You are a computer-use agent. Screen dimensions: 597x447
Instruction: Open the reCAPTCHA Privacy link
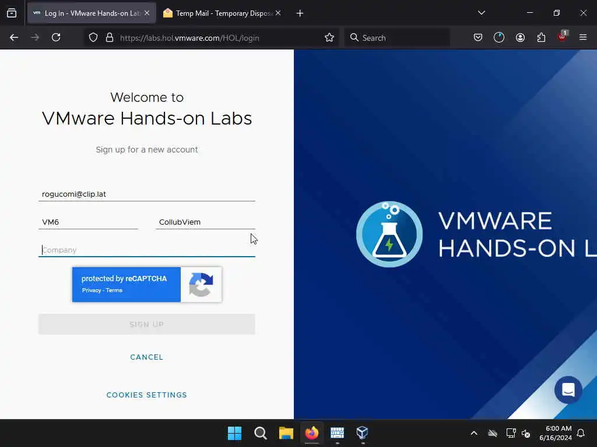click(x=92, y=290)
